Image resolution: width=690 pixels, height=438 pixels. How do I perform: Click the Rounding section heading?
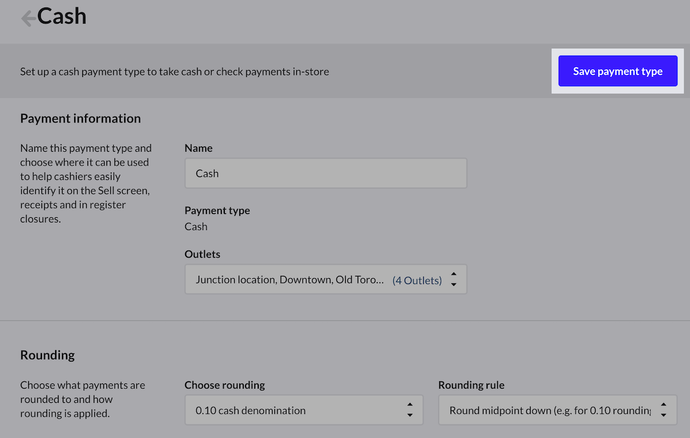(x=47, y=355)
